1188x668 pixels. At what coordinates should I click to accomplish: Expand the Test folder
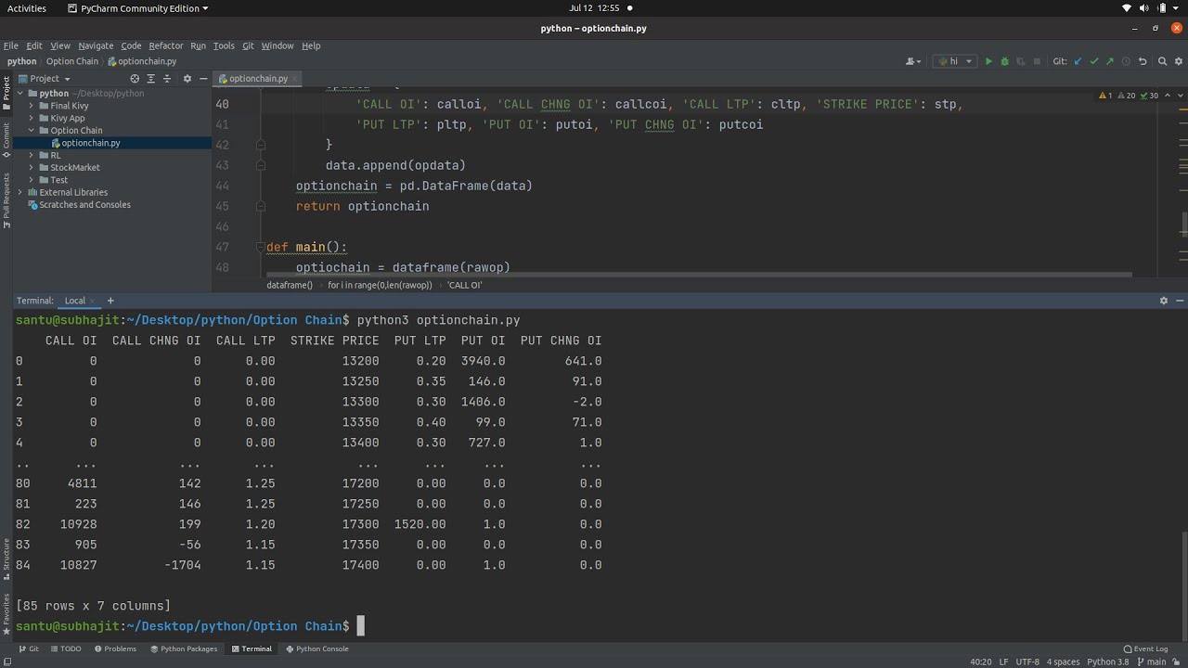point(31,180)
